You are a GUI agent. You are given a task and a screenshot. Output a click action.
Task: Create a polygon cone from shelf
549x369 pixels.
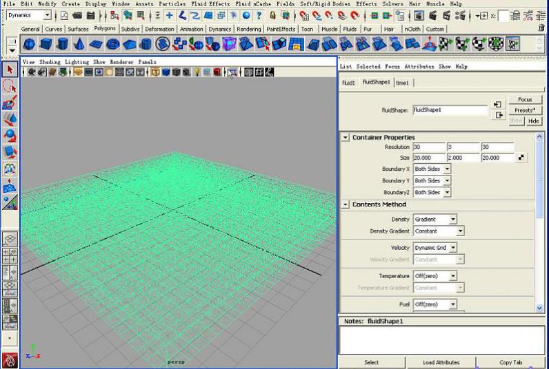[x=79, y=44]
